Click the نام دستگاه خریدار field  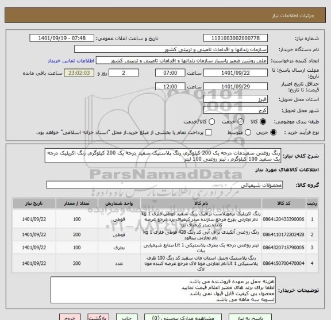pyautogui.click(x=171, y=49)
